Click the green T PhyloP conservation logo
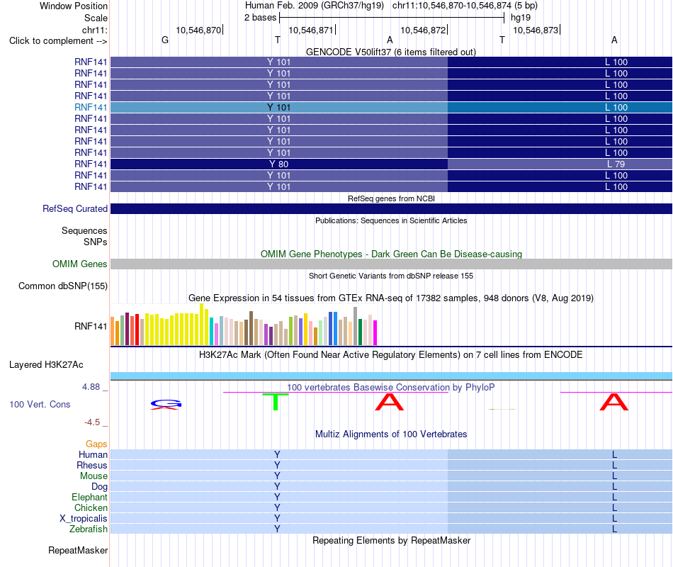The height and width of the screenshot is (567, 673). (276, 402)
